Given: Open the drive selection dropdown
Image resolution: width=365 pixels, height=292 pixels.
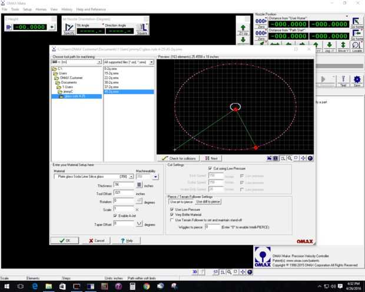Looking at the screenshot, I should [98, 61].
